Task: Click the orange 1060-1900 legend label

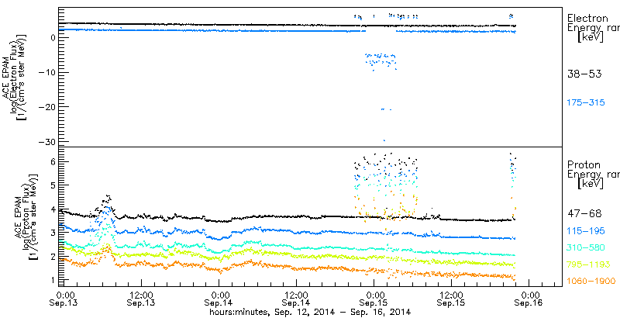Action: [x=591, y=282]
